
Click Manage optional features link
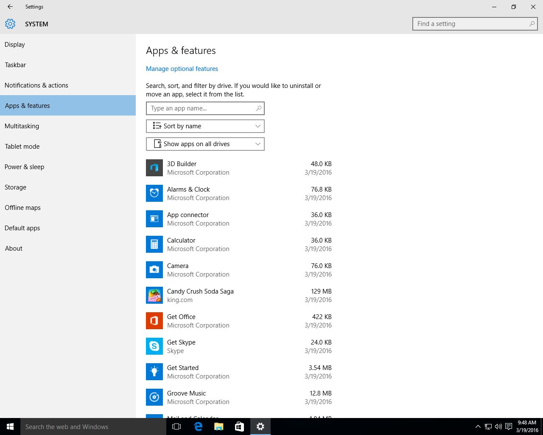182,69
